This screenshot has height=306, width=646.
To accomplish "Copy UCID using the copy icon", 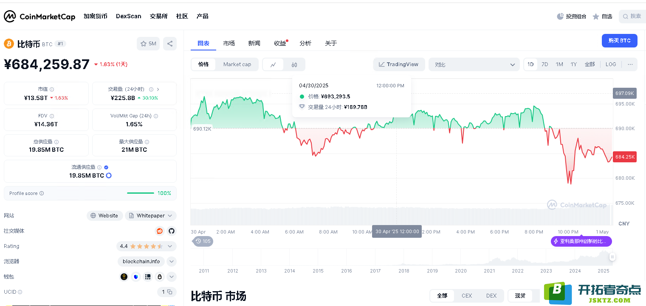I will pos(169,292).
